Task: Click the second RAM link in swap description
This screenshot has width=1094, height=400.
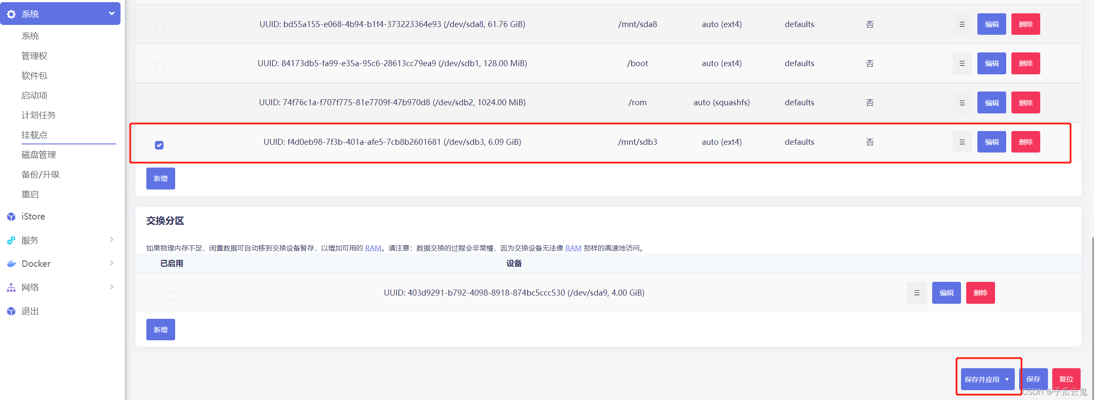Action: pyautogui.click(x=573, y=248)
